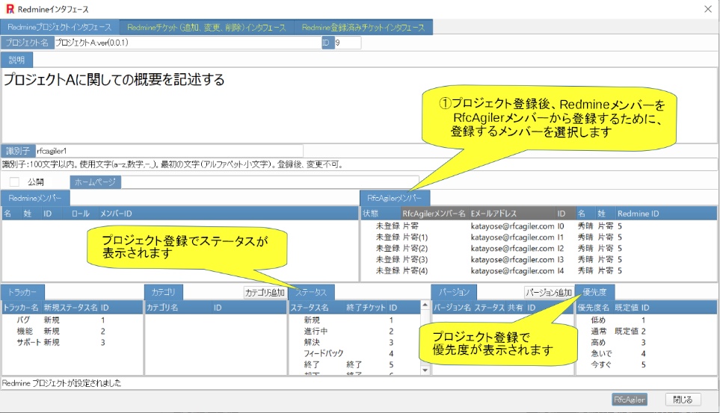Image resolution: width=720 pixels, height=413 pixels.
Task: Select the 解決 status row
Action: point(354,342)
